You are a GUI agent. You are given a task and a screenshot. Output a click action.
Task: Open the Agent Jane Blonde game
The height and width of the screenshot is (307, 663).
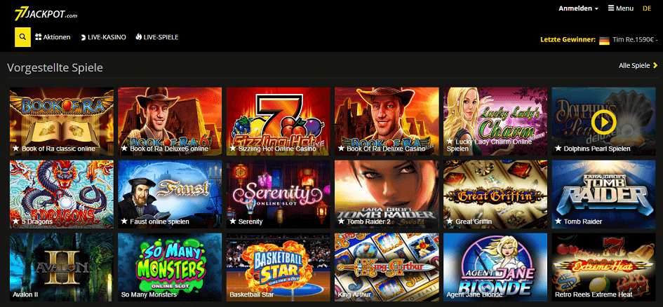495,267
